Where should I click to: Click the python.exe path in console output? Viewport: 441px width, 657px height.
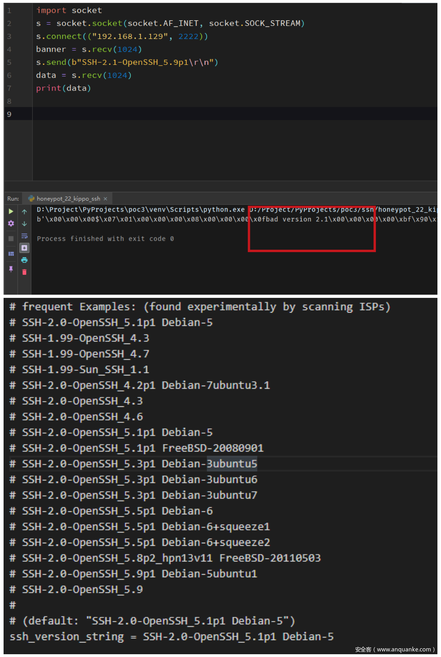141,210
